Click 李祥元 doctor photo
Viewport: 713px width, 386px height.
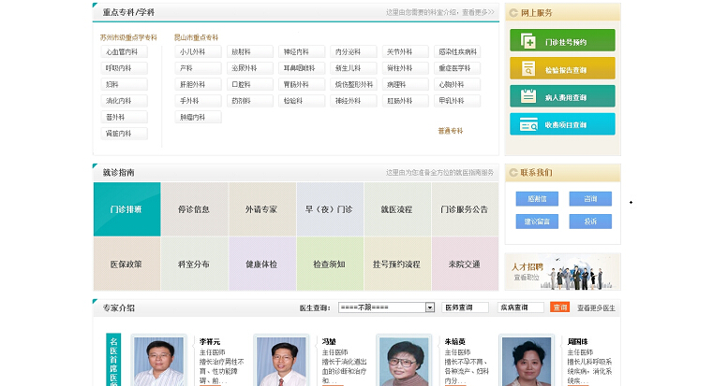(158, 362)
